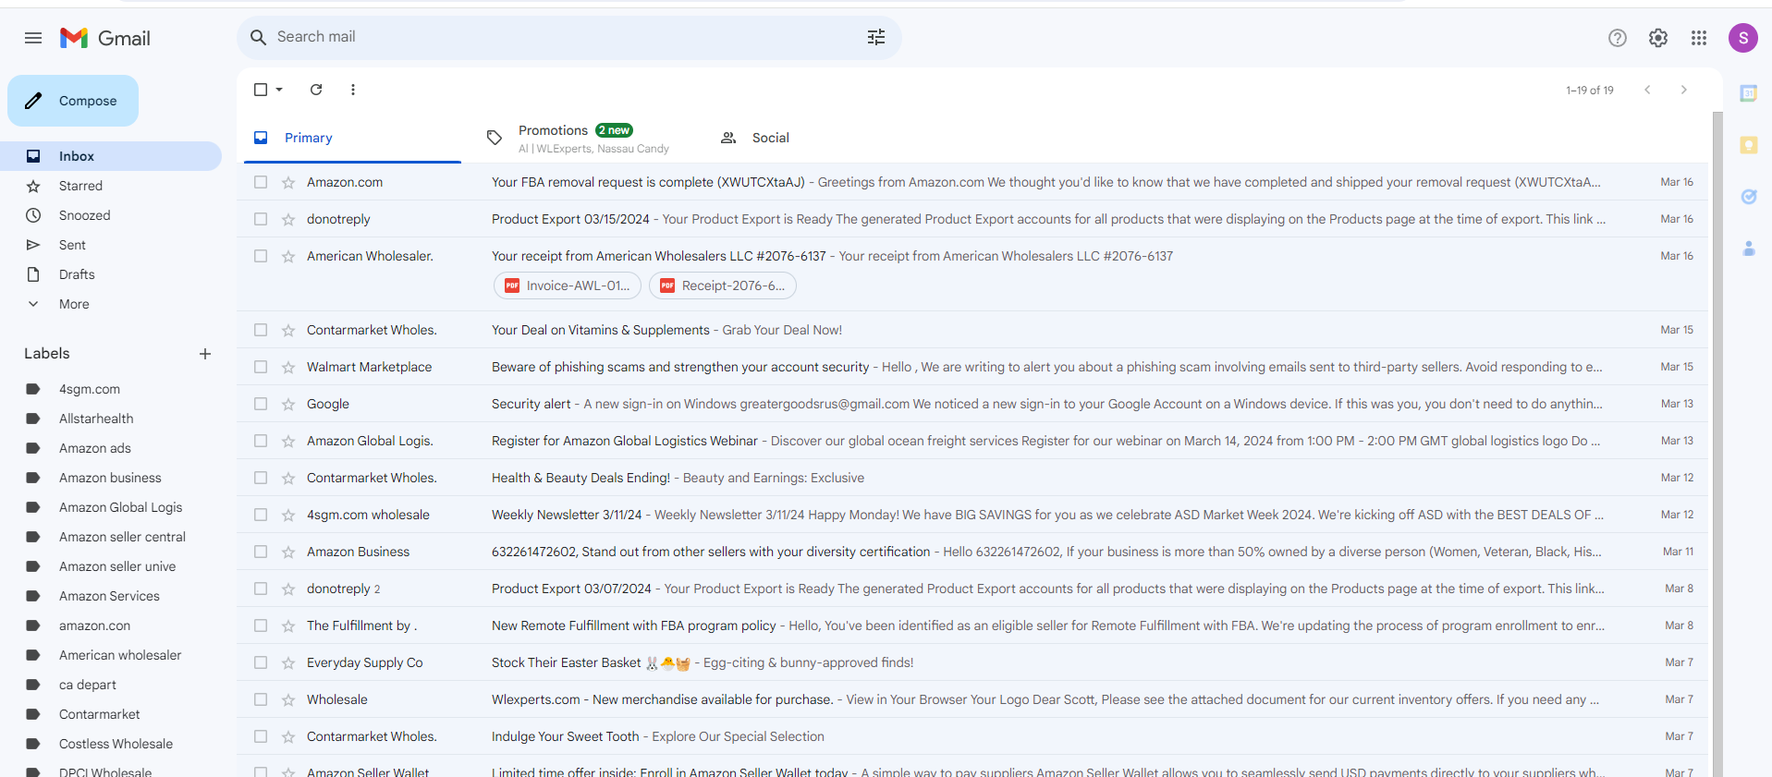Open Contacts side panel icon
Screen dimensions: 1772x777
[x=1748, y=249]
